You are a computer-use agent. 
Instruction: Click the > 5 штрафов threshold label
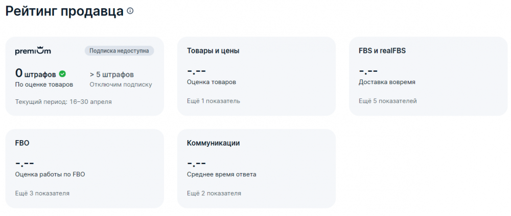(112, 74)
